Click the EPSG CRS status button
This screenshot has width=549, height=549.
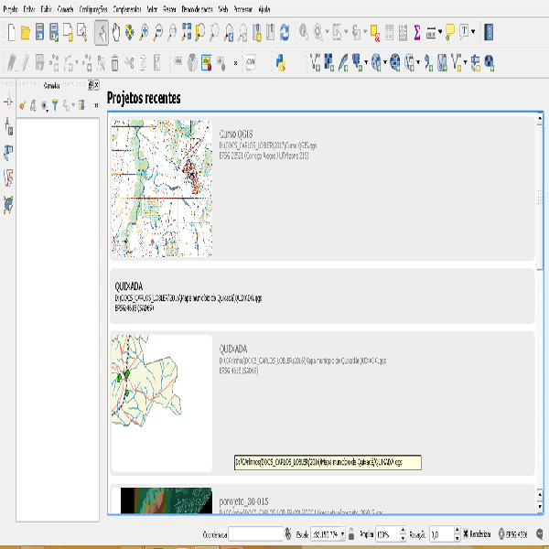[513, 534]
